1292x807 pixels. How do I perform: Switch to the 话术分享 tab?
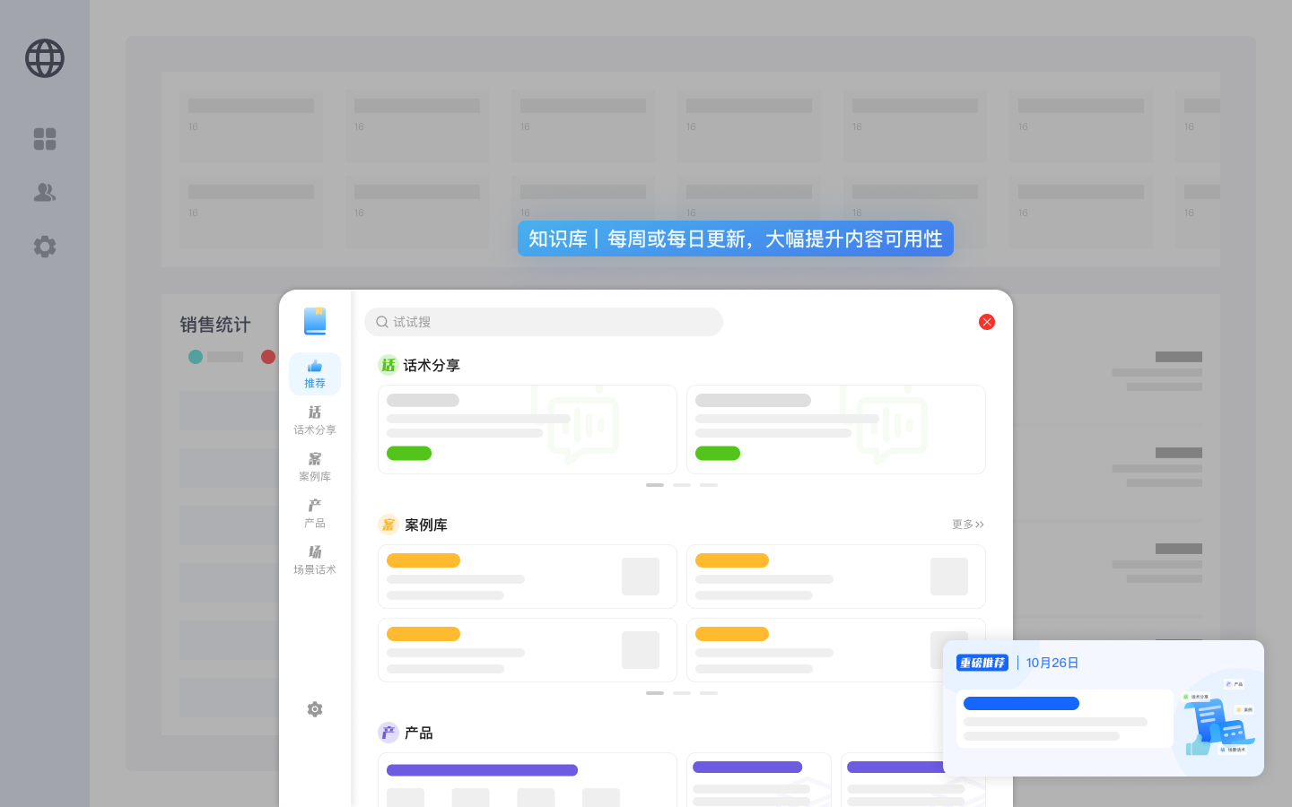click(315, 421)
